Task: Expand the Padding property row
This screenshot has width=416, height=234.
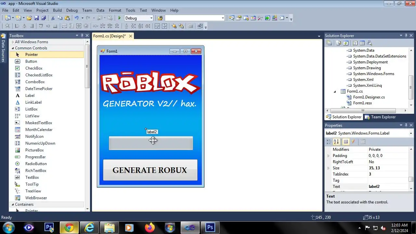Action: (328, 156)
